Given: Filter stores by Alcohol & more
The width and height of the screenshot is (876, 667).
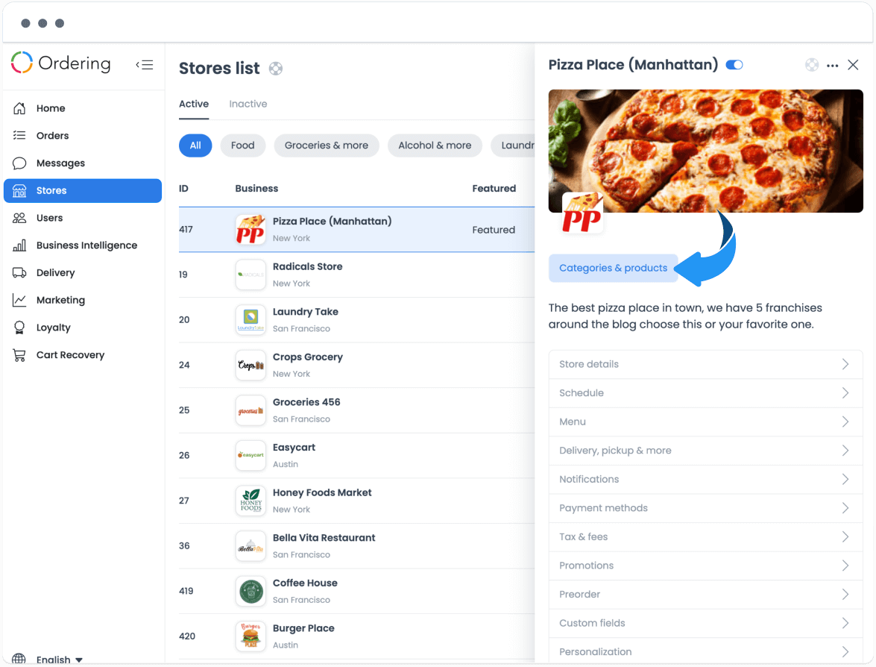Looking at the screenshot, I should [435, 145].
